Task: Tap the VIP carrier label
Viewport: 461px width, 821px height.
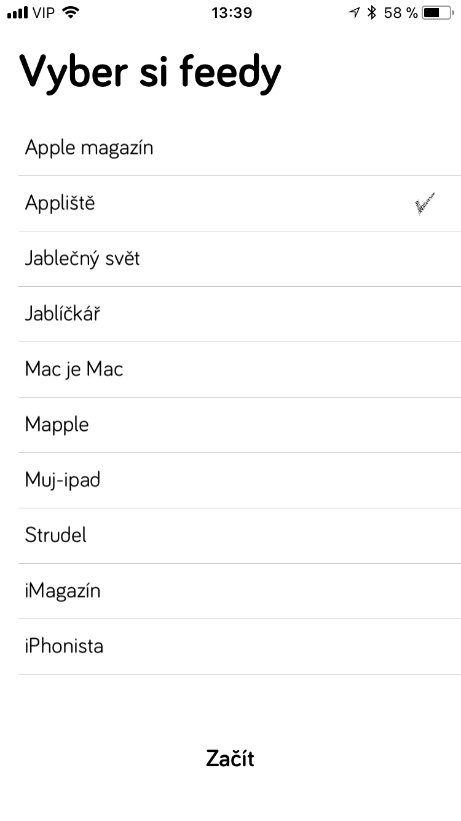Action: pos(44,12)
